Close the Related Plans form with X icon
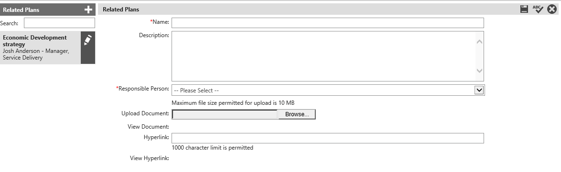The height and width of the screenshot is (172, 561). tap(552, 9)
